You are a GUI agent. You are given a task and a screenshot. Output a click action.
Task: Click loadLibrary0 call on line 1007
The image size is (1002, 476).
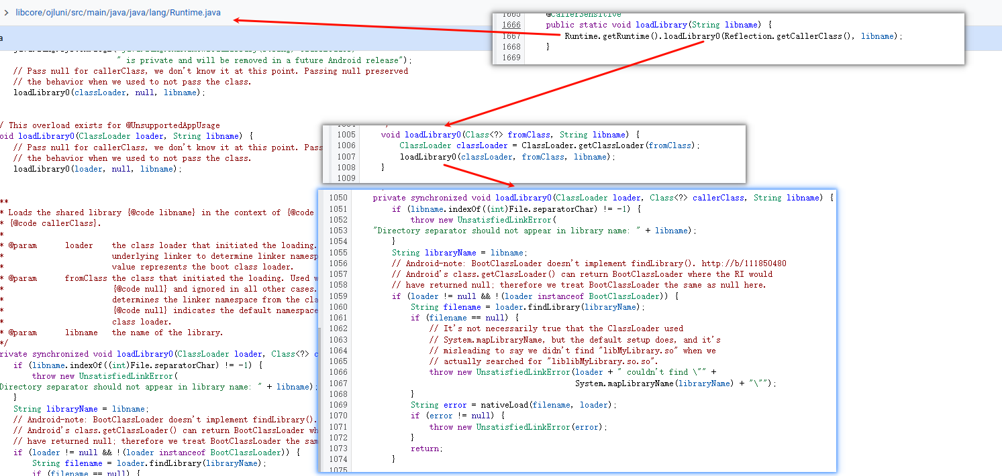[428, 157]
